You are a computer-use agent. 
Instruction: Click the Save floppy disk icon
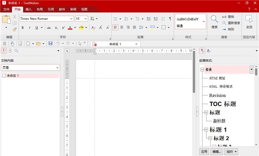tap(51, 44)
